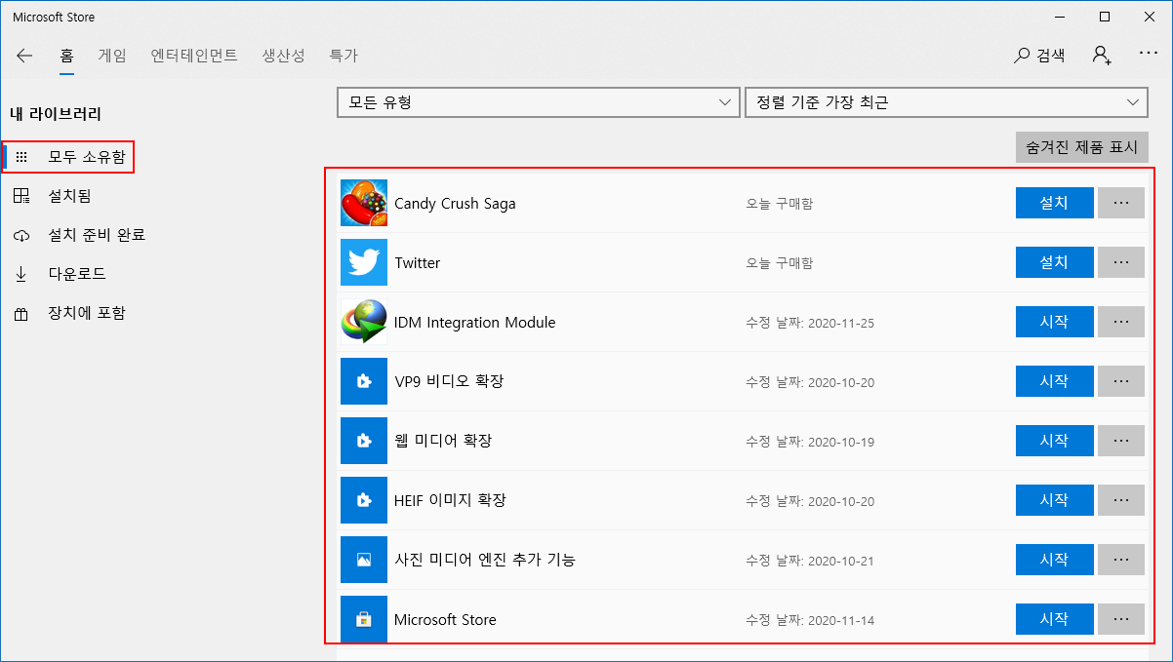Screen dimensions: 1173x662
Task: Select 장치에 포함 label in the sidebar
Action: 87,313
